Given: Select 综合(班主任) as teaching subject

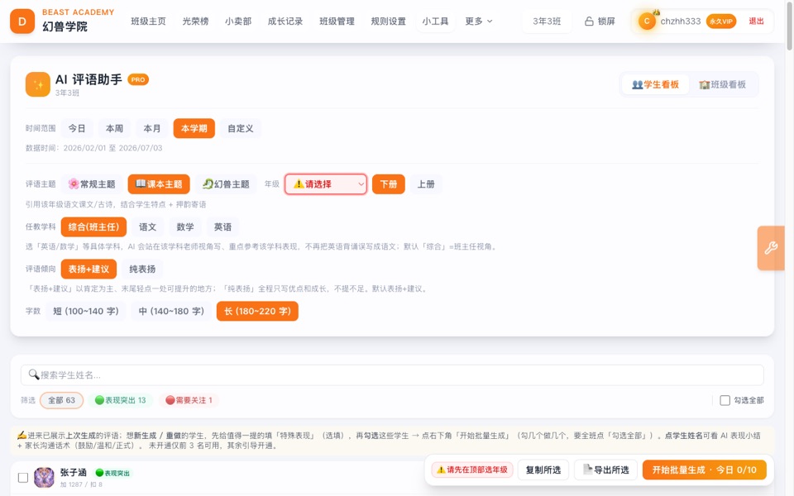Looking at the screenshot, I should tap(93, 227).
